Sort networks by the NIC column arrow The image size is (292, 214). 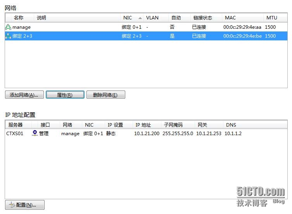coord(140,18)
